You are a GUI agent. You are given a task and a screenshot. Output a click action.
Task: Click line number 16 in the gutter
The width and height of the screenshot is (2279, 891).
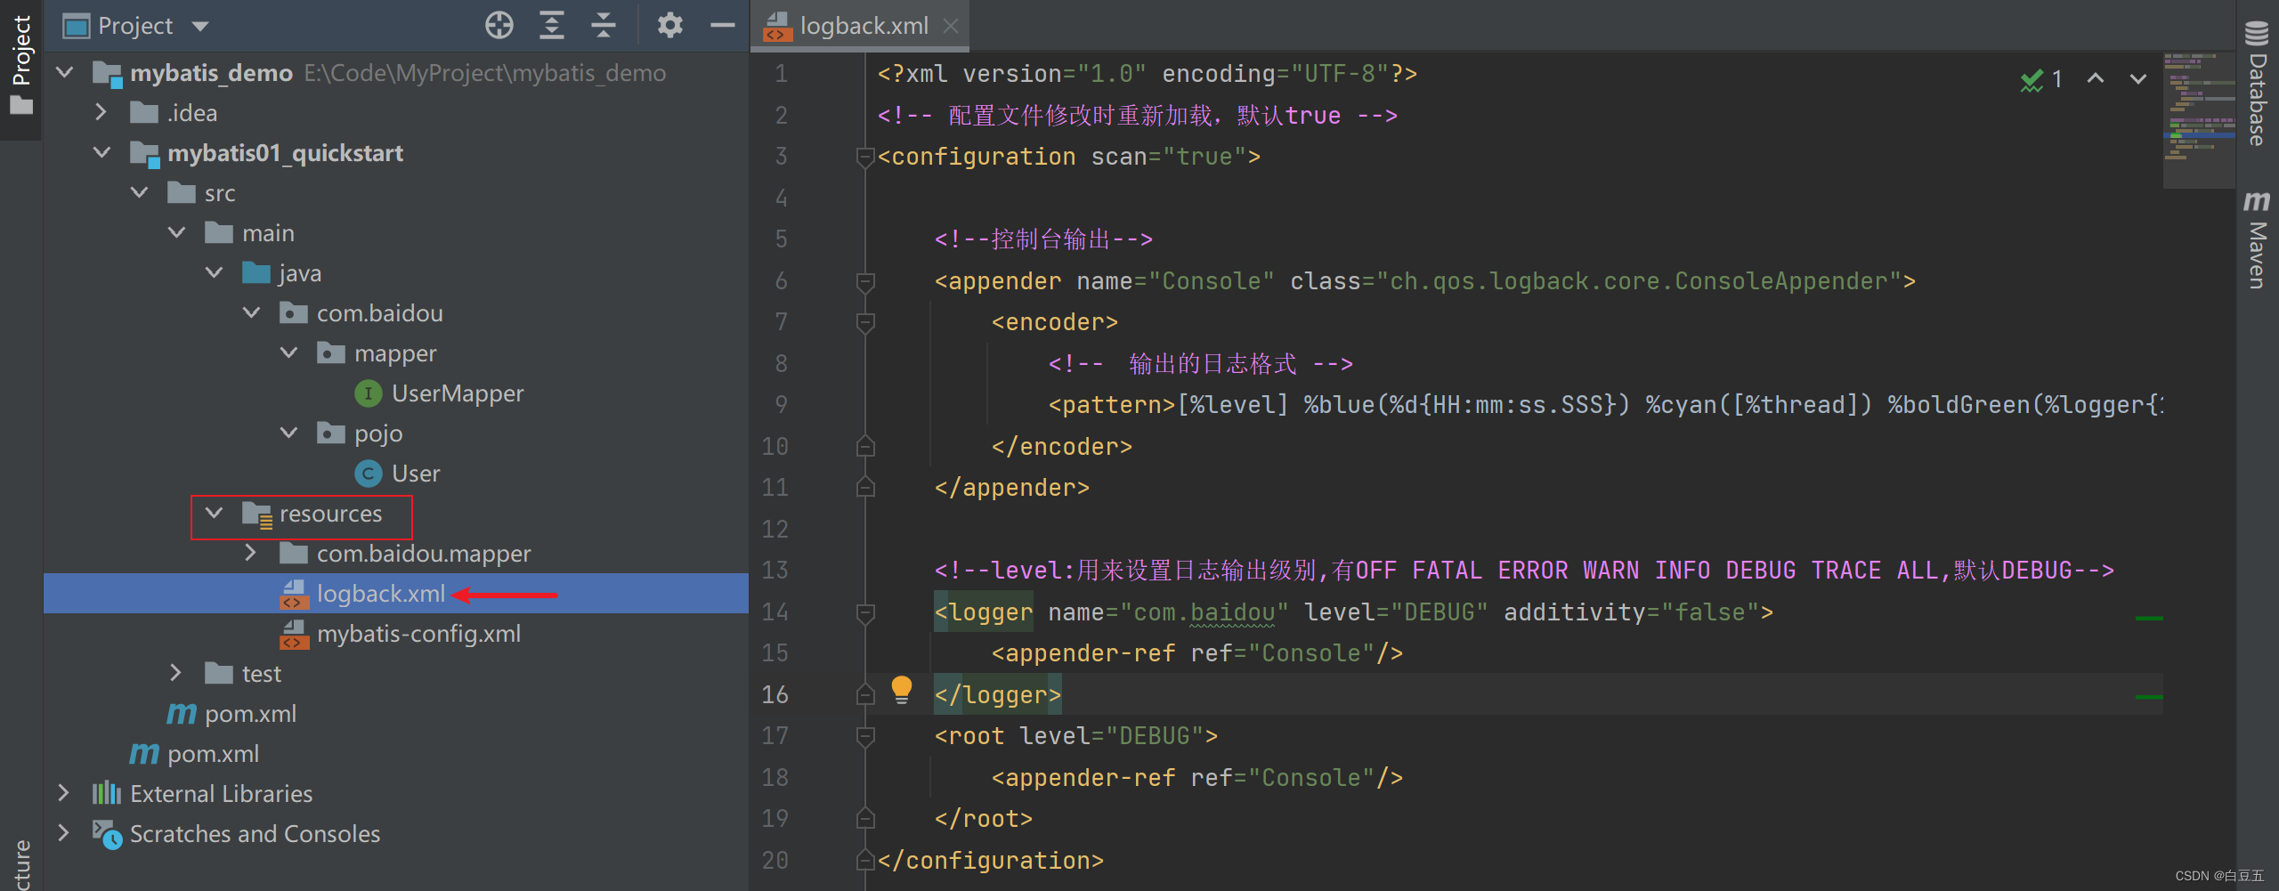(x=775, y=694)
